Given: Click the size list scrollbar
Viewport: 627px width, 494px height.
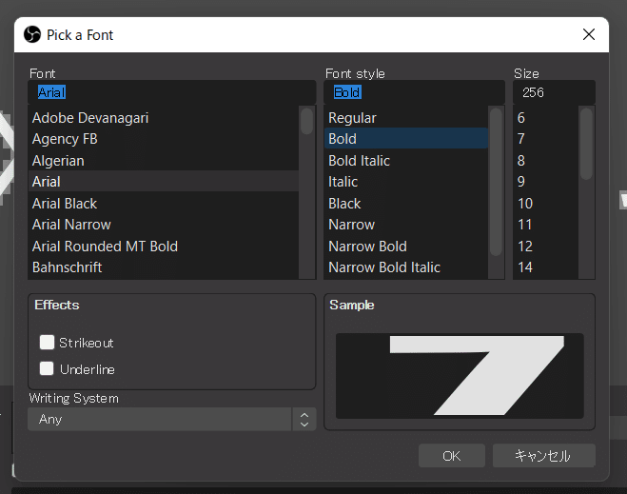Looking at the screenshot, I should pyautogui.click(x=586, y=143).
